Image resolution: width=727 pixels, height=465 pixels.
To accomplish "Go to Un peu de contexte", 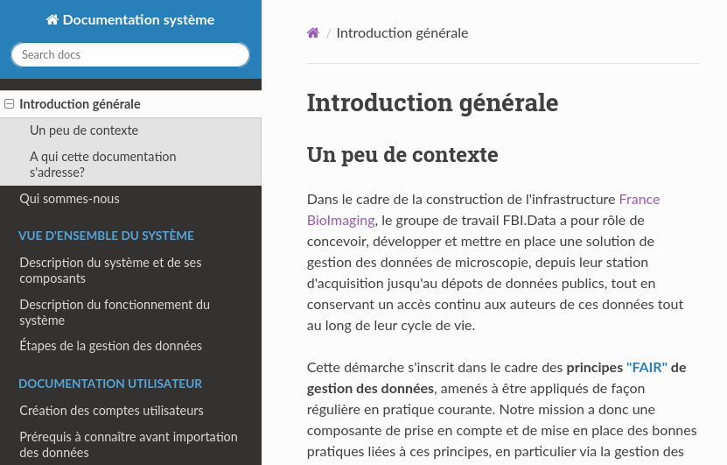I will point(84,130).
